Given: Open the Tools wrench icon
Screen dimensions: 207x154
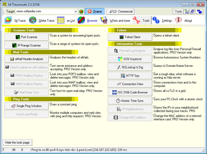Looking at the screenshot, I should pos(137,20).
